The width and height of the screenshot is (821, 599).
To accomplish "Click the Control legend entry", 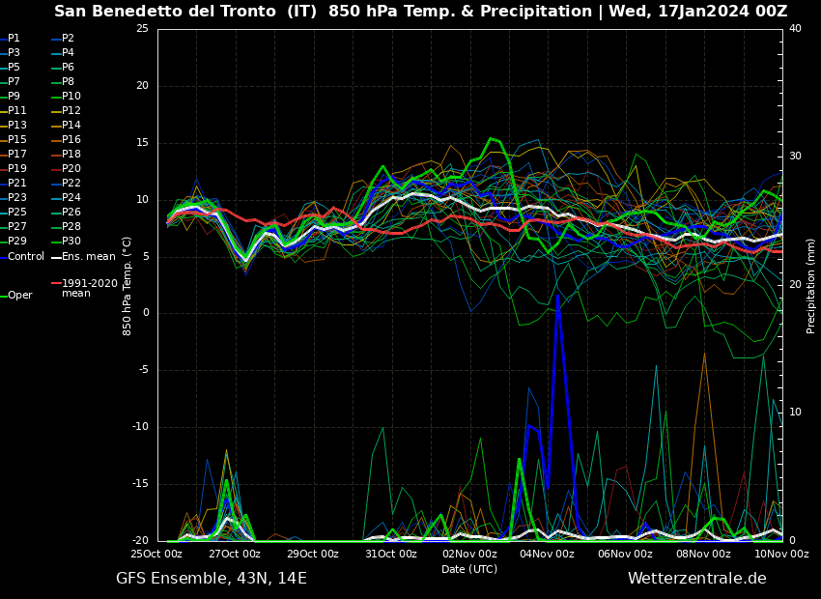I will (26, 257).
